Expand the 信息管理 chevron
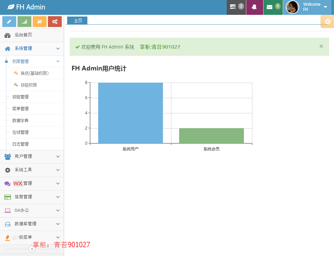334x256 pixels. point(58,197)
